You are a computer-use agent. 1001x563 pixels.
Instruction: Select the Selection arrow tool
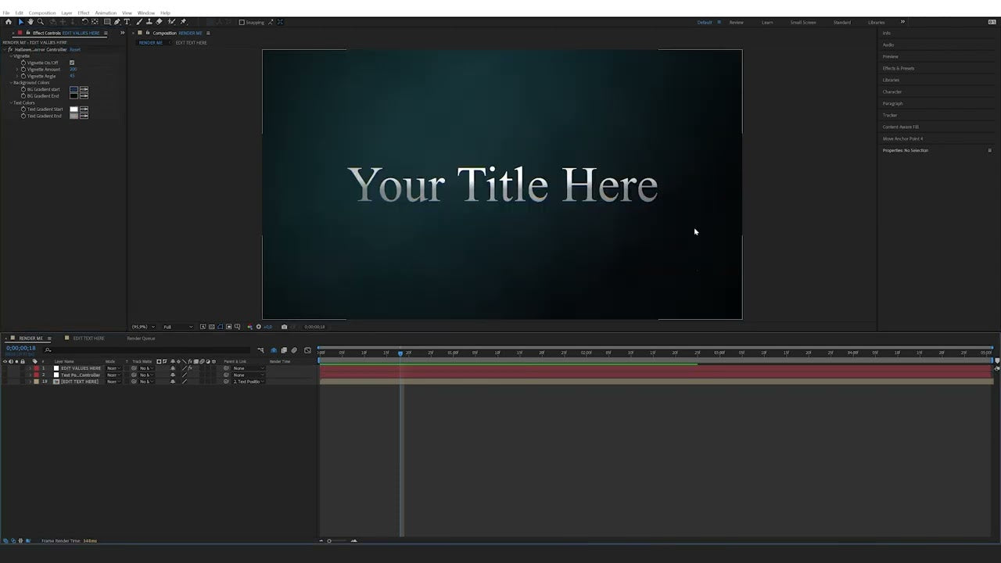pyautogui.click(x=21, y=22)
